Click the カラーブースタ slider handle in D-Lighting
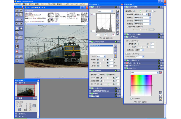The width and height of the screenshot is (181, 119). [108, 84]
